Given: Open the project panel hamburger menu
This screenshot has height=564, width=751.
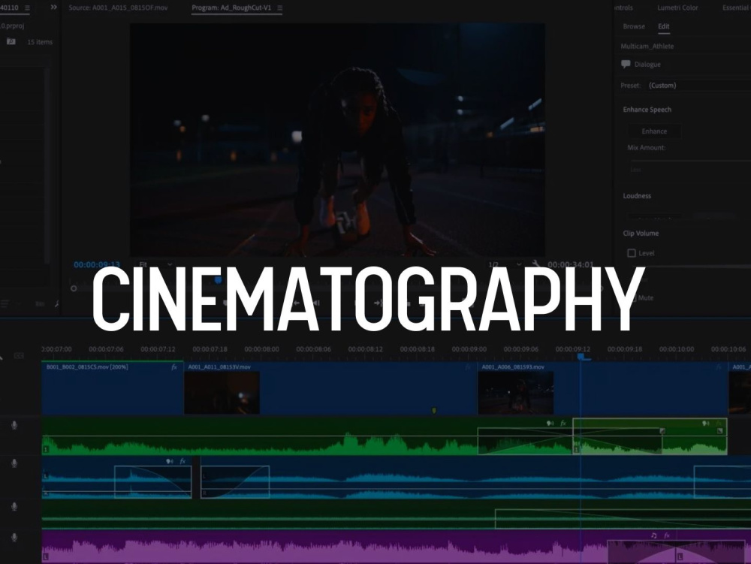Looking at the screenshot, I should (x=27, y=8).
